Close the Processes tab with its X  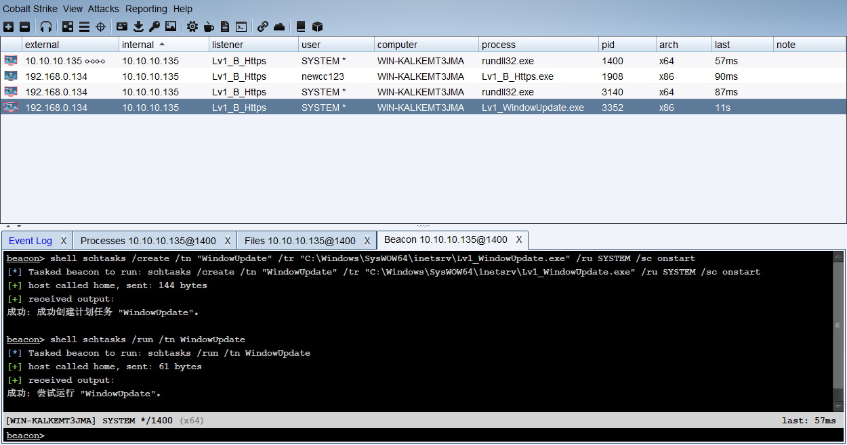[x=228, y=241]
